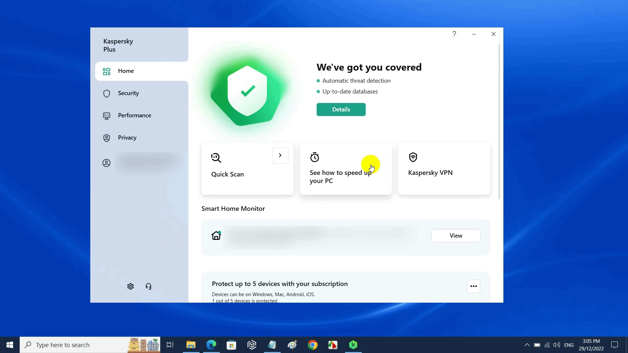Click the View button for Smart Home Monitor

coord(456,236)
